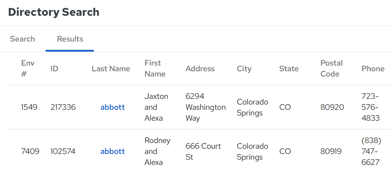This screenshot has height=171, width=391.
Task: Click the ID column header
Action: [54, 69]
